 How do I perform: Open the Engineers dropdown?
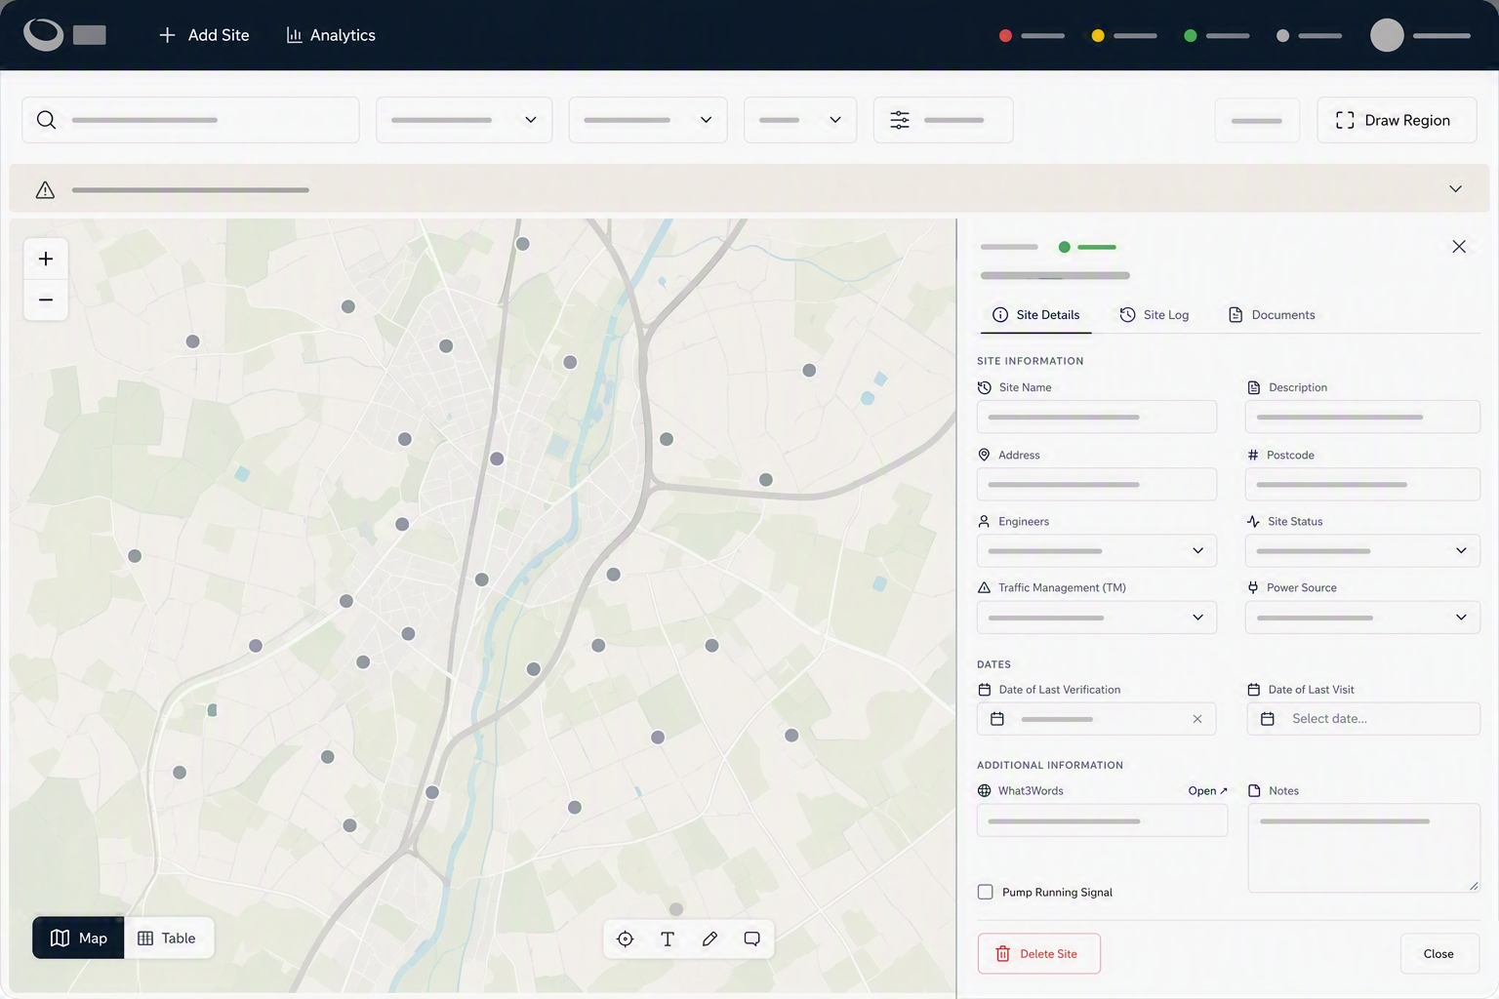(1097, 550)
